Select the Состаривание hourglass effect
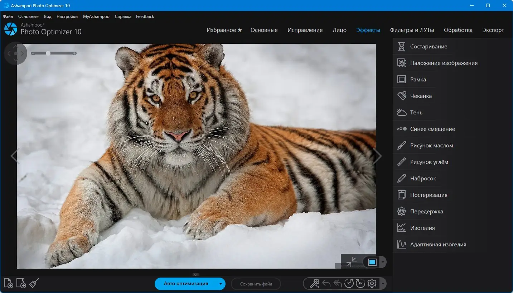 tap(429, 47)
